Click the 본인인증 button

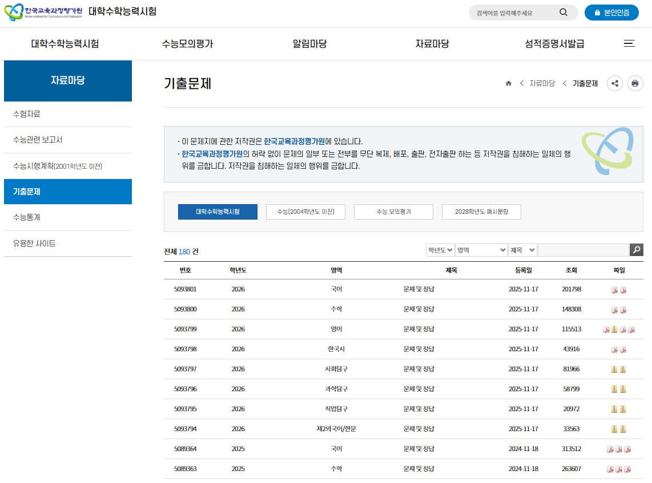[611, 13]
